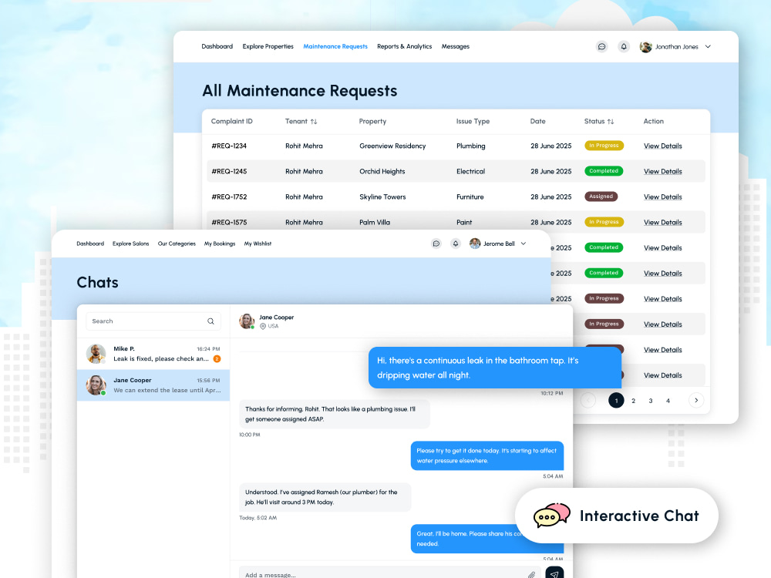Click Skyline Towers property cell
The image size is (771, 578).
pyautogui.click(x=382, y=197)
